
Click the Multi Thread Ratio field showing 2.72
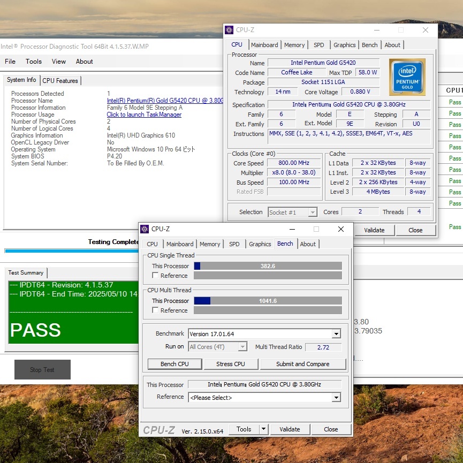pyautogui.click(x=323, y=347)
